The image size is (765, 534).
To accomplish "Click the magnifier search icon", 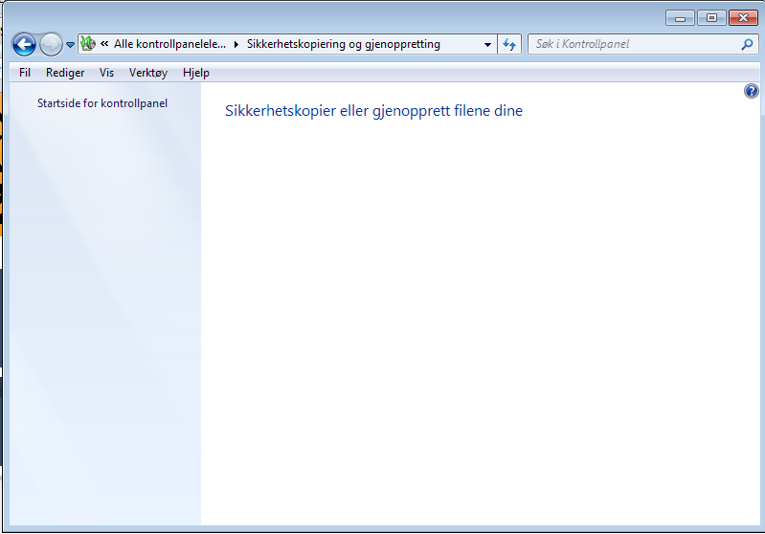I will tap(747, 44).
